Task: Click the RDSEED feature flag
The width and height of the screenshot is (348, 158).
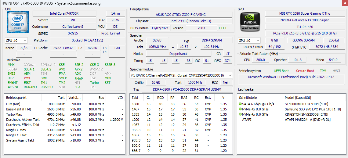Action: 47,87
